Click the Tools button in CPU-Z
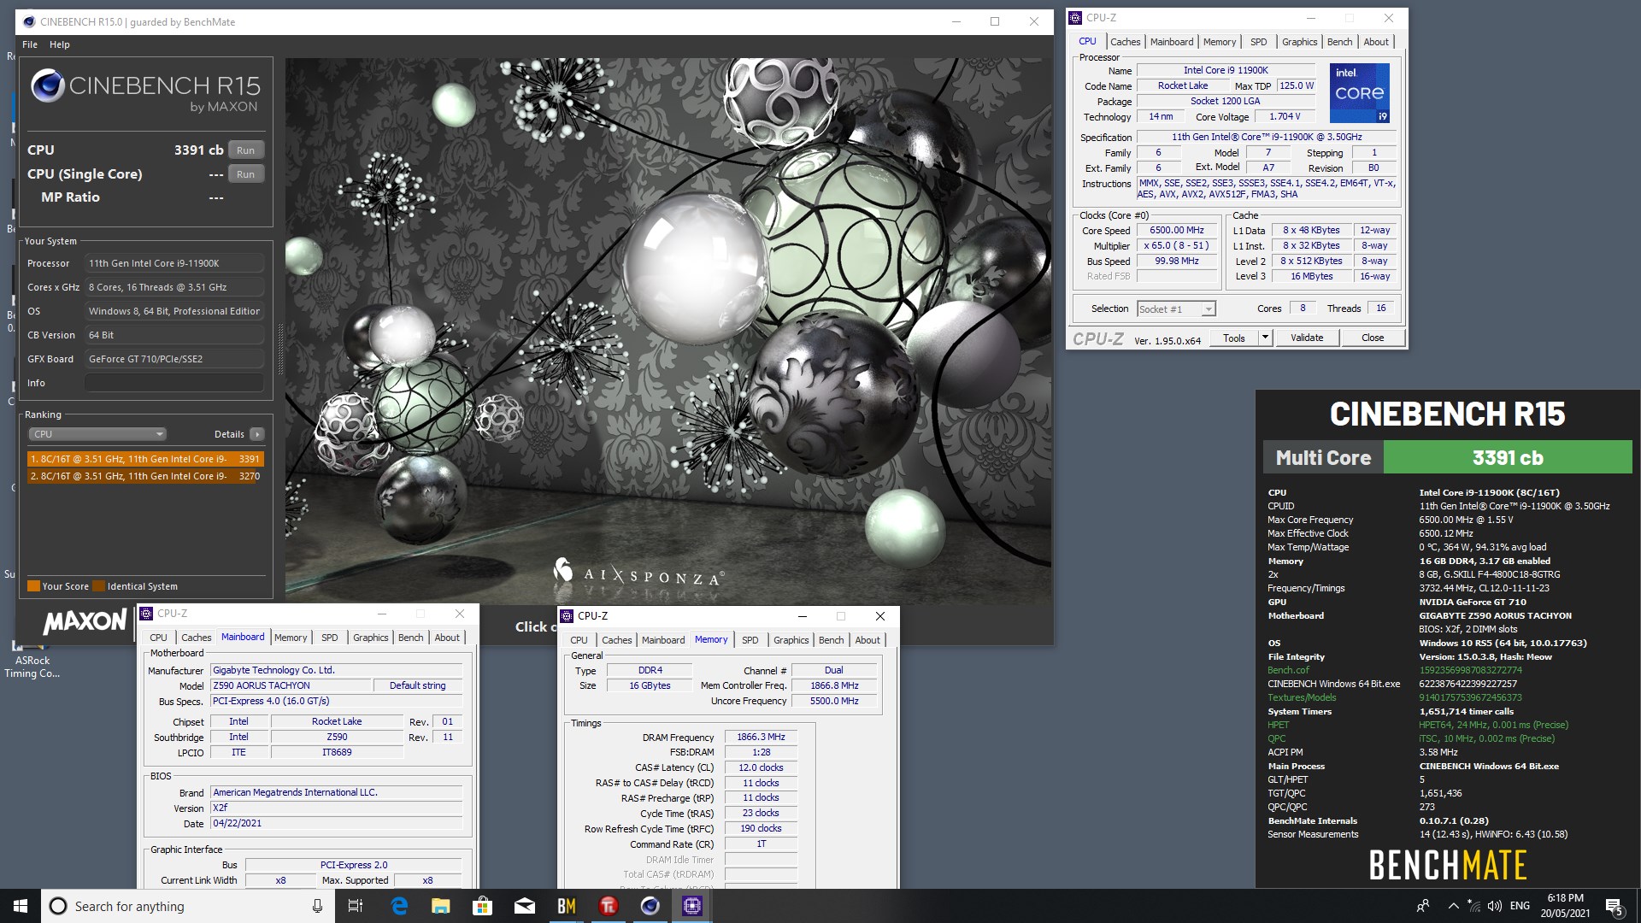This screenshot has width=1641, height=923. tap(1234, 338)
